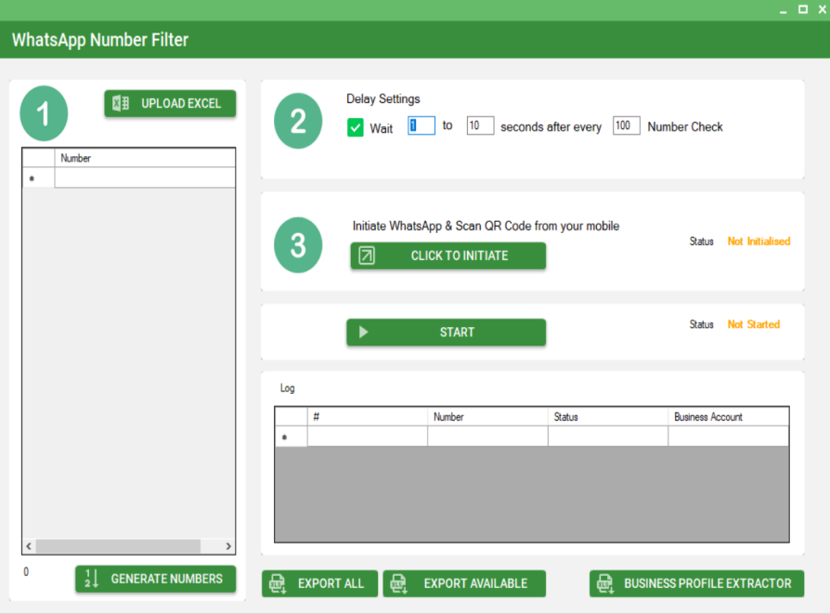Click the EXPORT AVAILABLE button text

pos(475,583)
